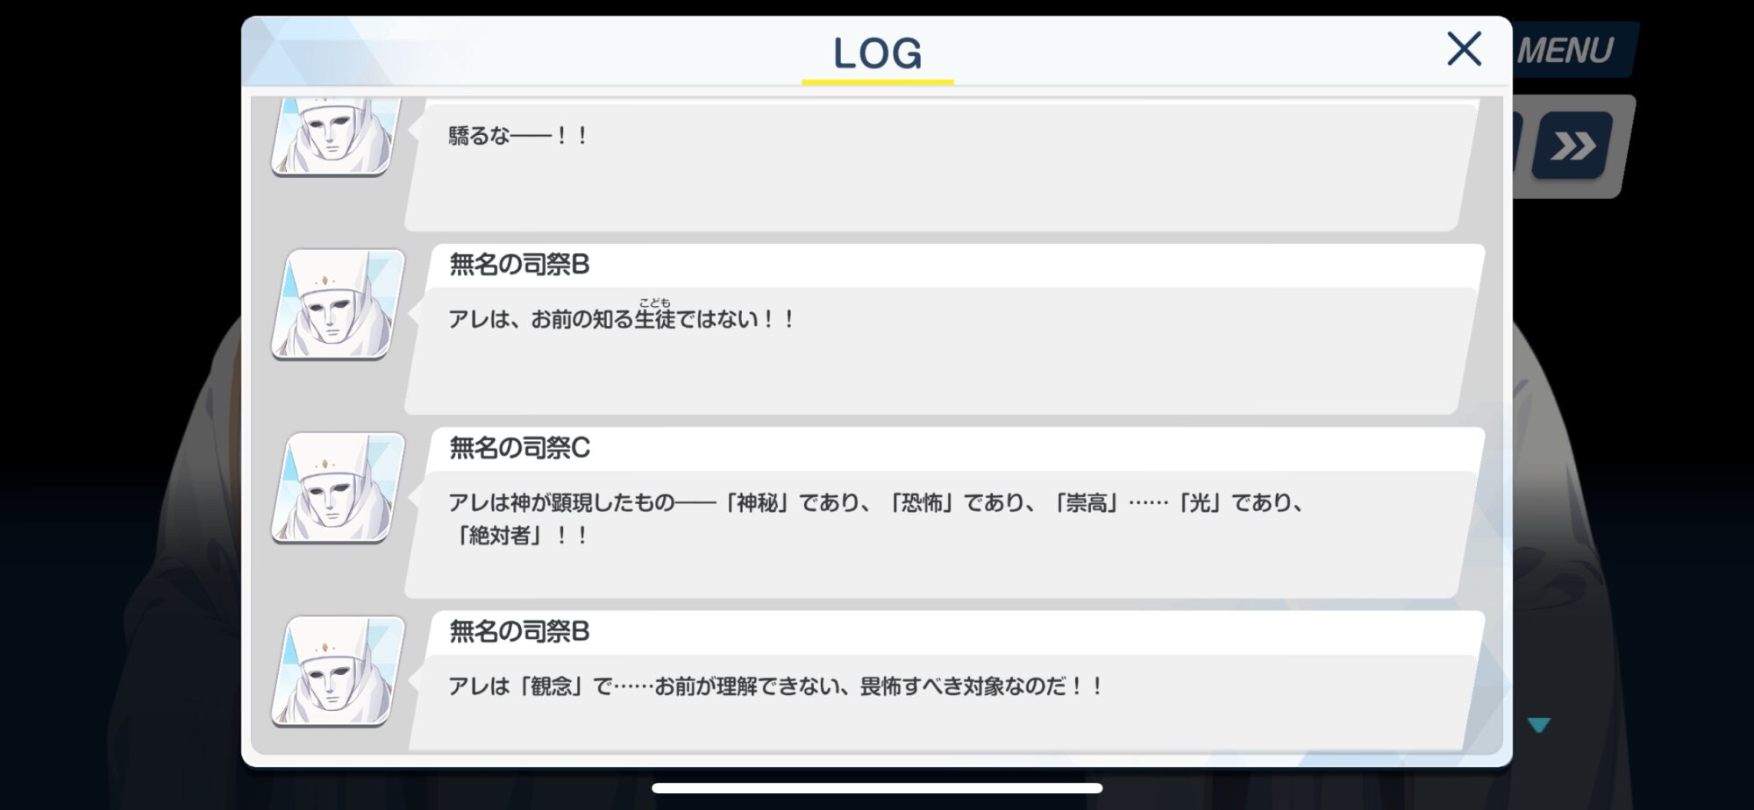Screen dimensions: 1754x810
Task: Tap the こども furigana above 生徒
Action: (654, 302)
